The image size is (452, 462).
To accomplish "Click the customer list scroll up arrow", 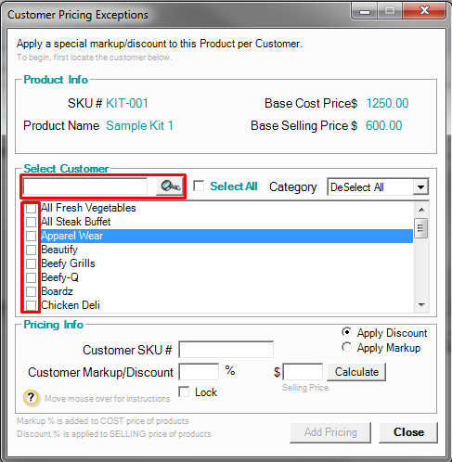I will click(x=421, y=210).
